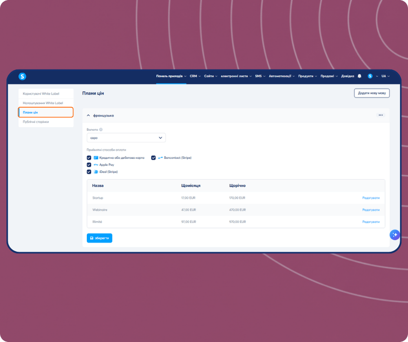
Task: Open the євро currency dropdown
Action: [126, 138]
